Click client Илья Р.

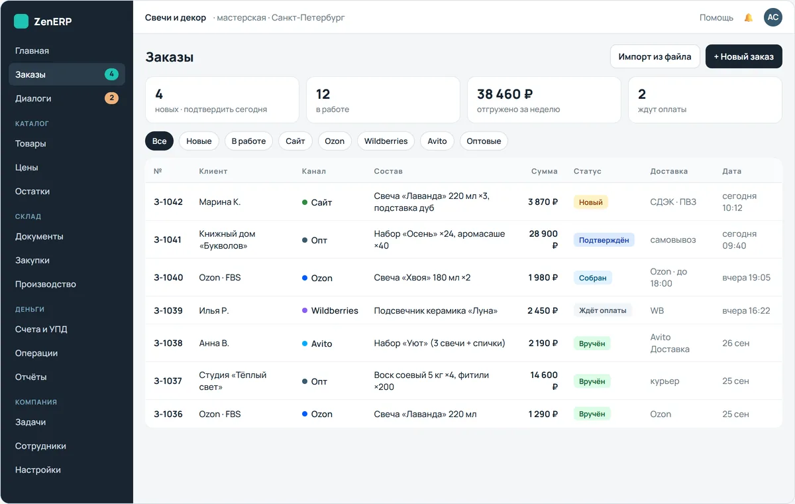pos(214,310)
